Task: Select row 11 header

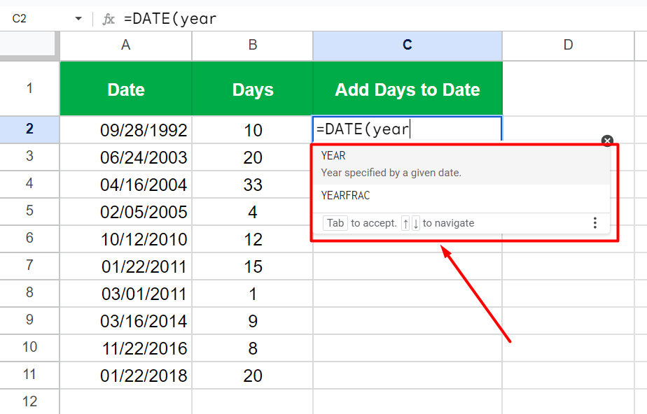Action: pos(29,375)
